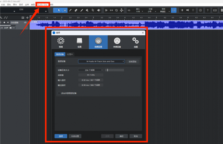Image resolution: width=223 pixels, height=144 pixels.
Task: Click the grid icon at toolbar's right end
Action: click(x=222, y=10)
